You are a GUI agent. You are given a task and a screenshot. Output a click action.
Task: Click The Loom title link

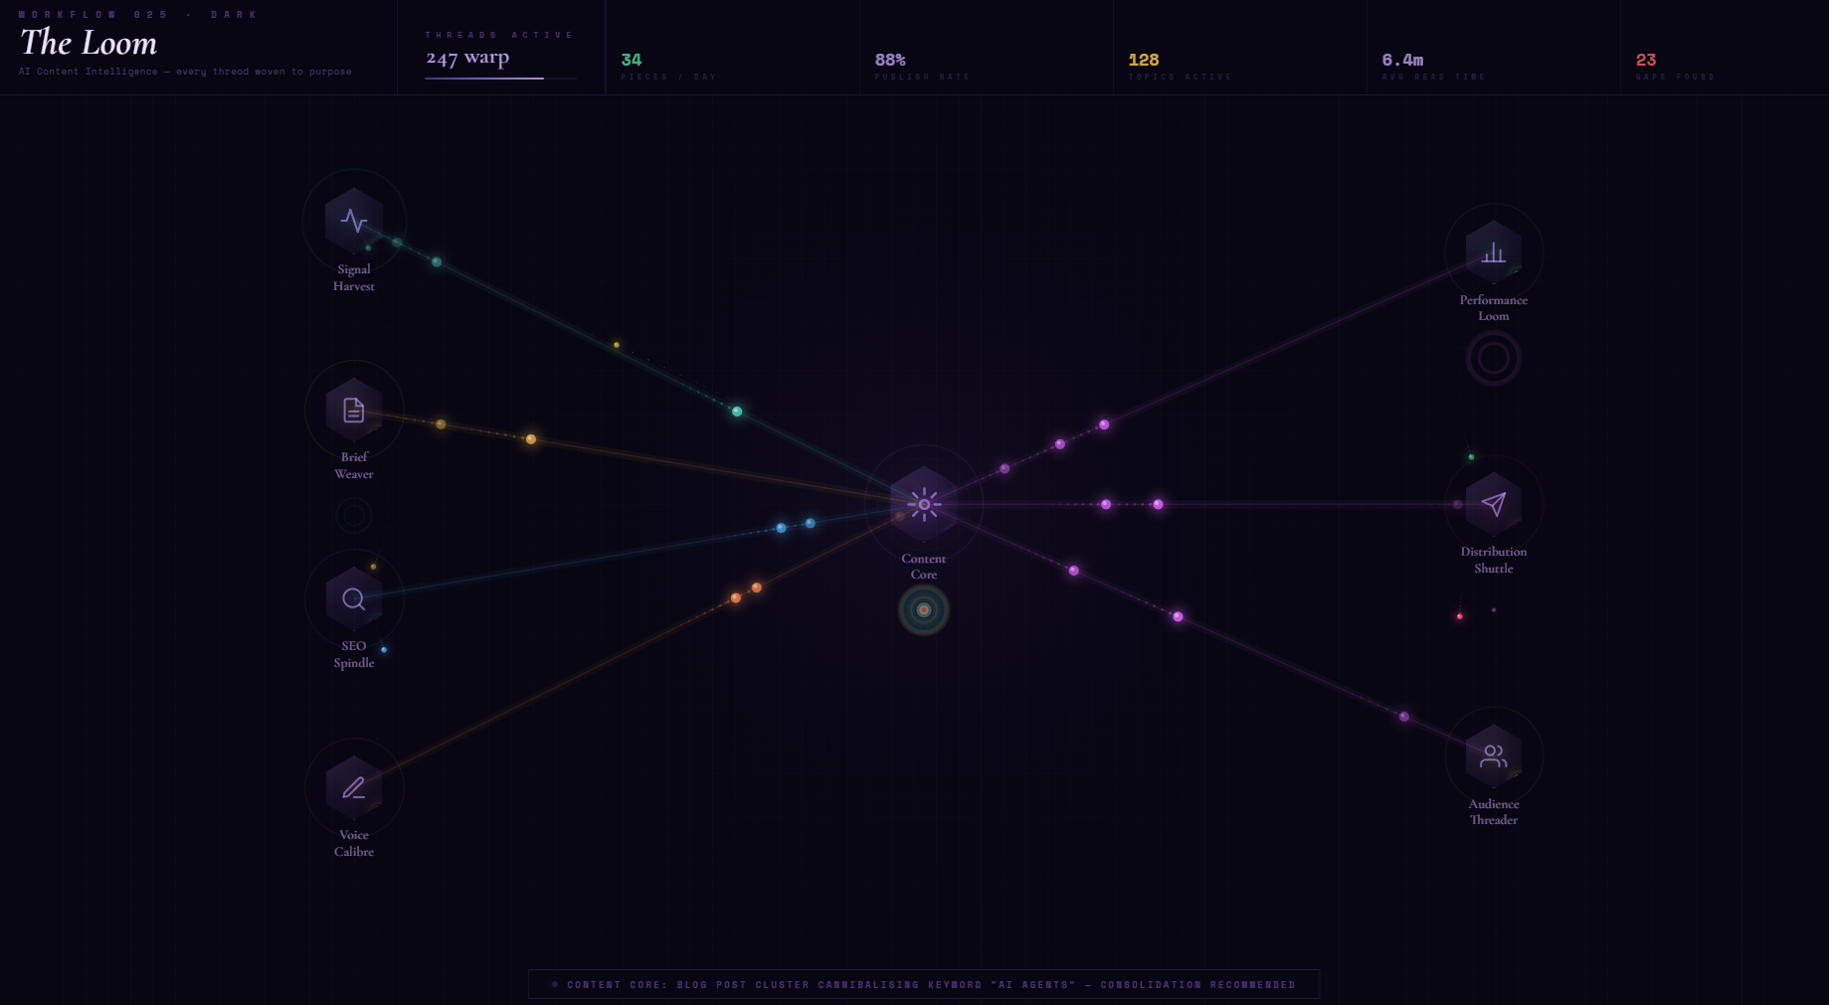point(90,44)
